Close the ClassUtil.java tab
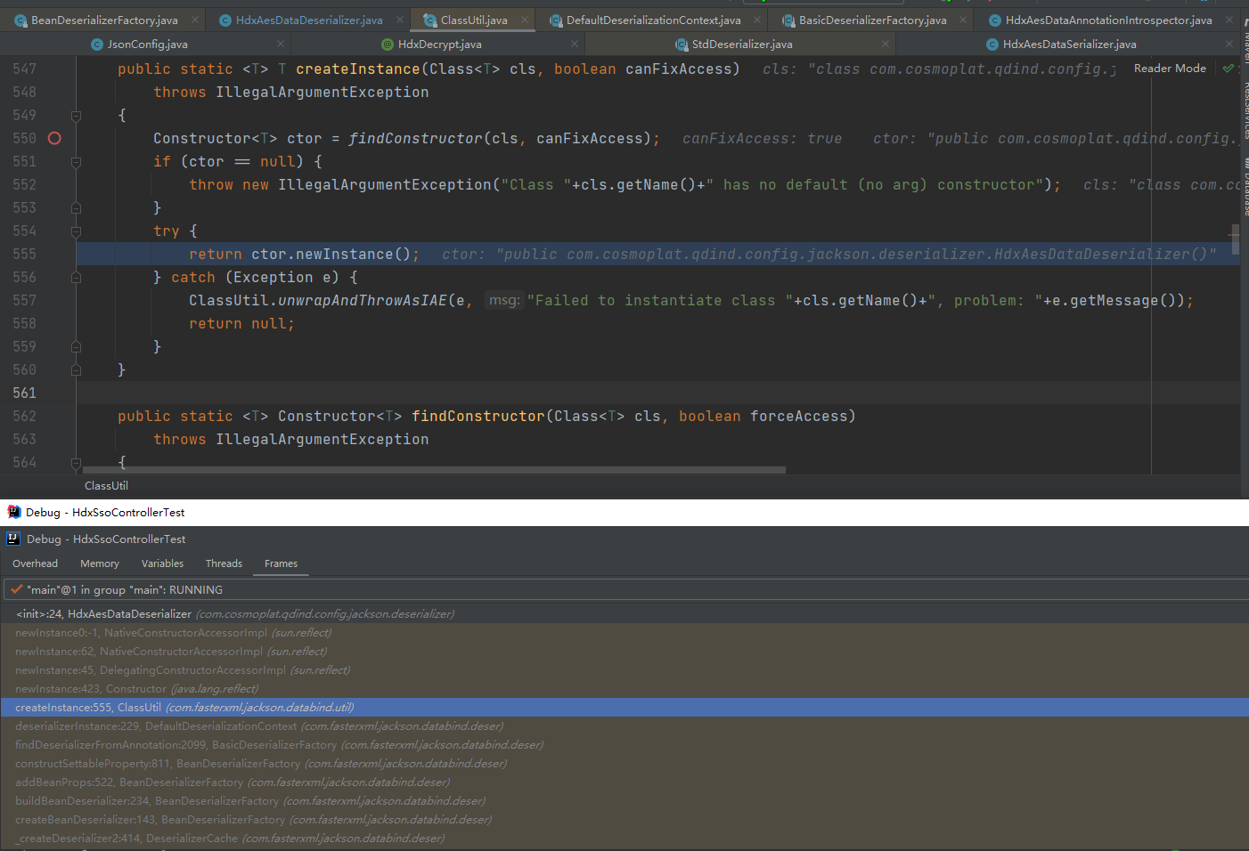Viewport: 1249px width, 851px height. pyautogui.click(x=524, y=20)
